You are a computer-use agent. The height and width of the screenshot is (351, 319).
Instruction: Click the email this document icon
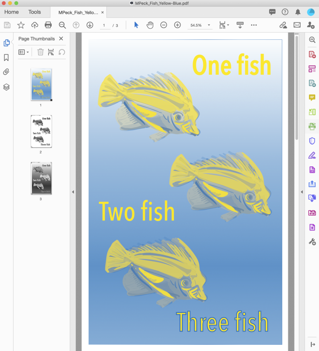coord(297,25)
